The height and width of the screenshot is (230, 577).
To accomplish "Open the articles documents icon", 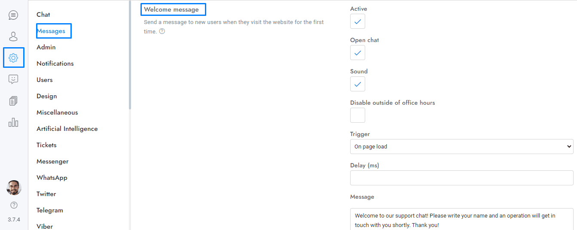I will (x=13, y=101).
